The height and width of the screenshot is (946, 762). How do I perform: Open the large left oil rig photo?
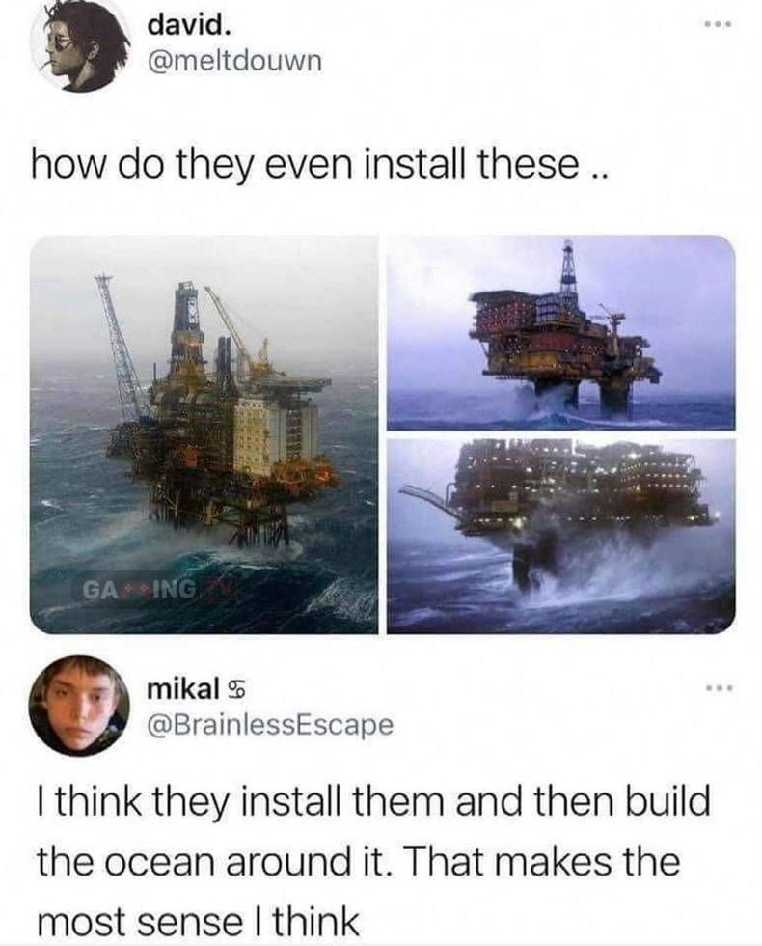tap(204, 434)
